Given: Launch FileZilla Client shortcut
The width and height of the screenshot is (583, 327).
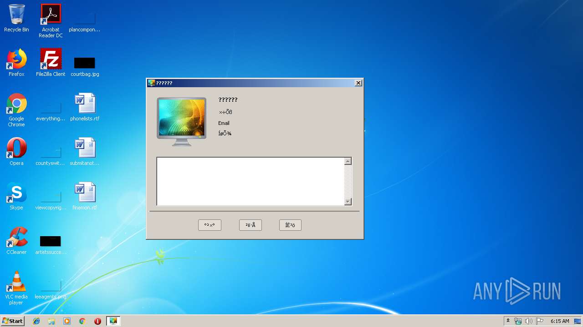Looking at the screenshot, I should click(51, 63).
